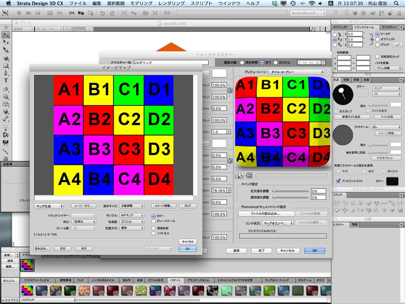
Task: Click the ファイルの読み込み button
Action: pyautogui.click(x=266, y=214)
